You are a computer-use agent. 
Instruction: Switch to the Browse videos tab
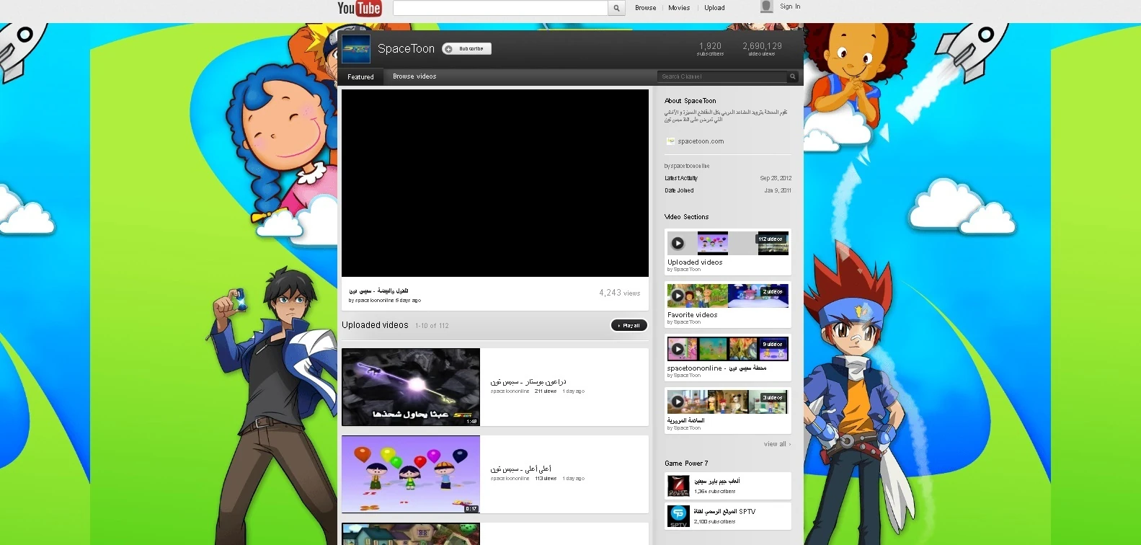[x=414, y=76]
